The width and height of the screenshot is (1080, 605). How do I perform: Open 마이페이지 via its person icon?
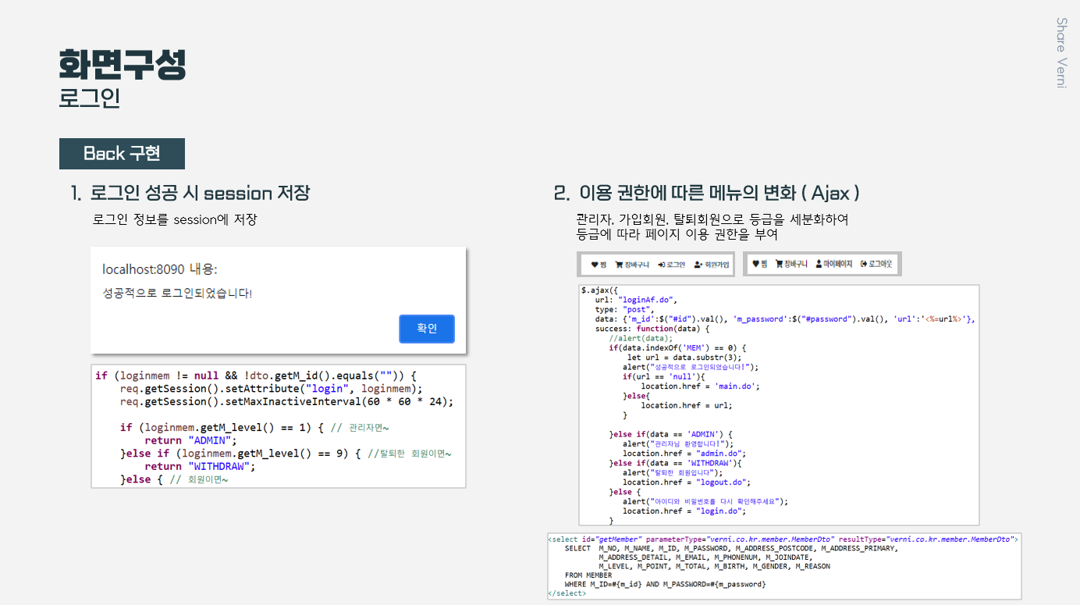point(819,264)
